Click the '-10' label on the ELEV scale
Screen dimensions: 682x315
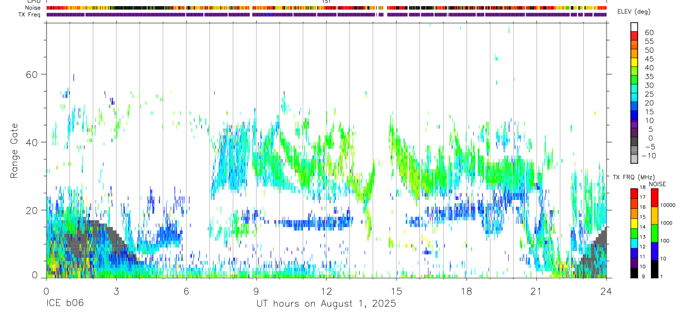pyautogui.click(x=649, y=156)
